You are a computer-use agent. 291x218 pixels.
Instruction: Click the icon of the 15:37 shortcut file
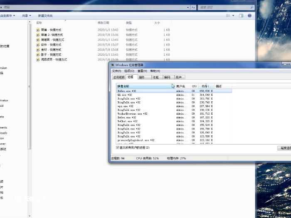coord(38,45)
